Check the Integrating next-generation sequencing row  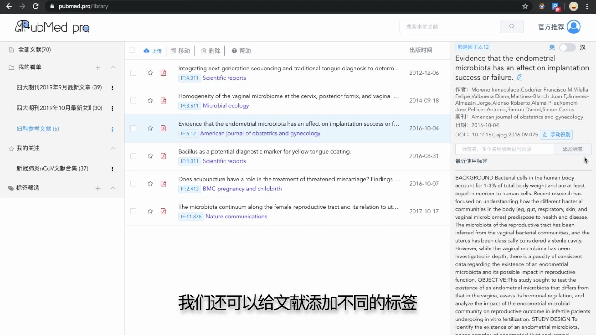133,73
